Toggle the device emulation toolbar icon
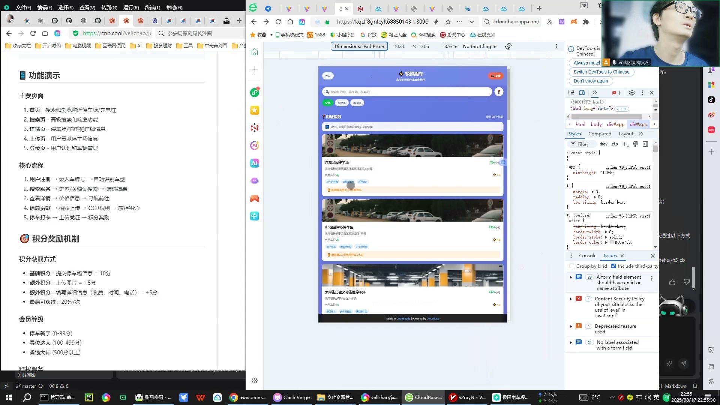Screen dimensions: 720x405 pyautogui.click(x=582, y=93)
